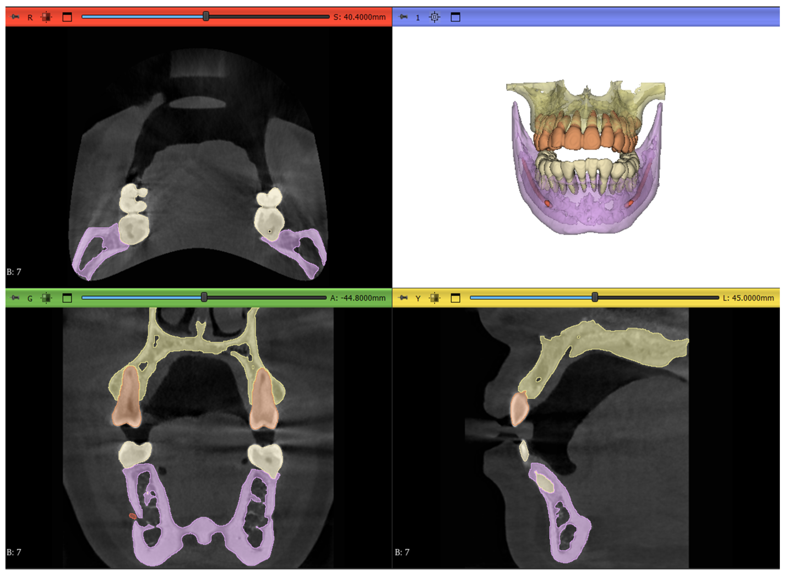Screen dimensions: 785x575
Task: Maximize the red slice view
Action: (x=67, y=17)
